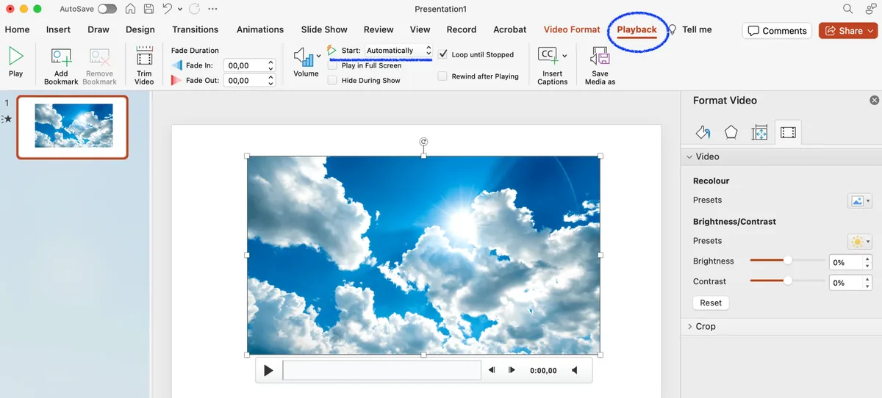
Task: Click the Reset button
Action: point(711,303)
